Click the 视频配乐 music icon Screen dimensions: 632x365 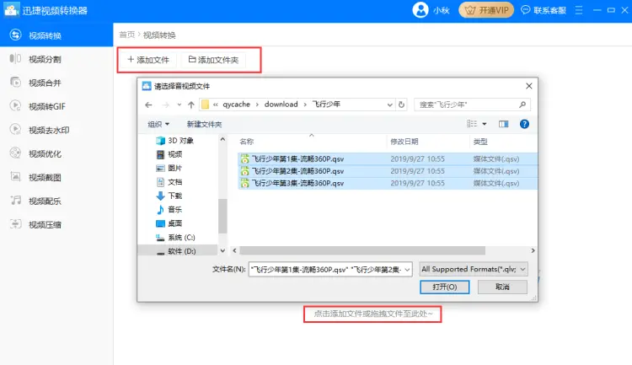click(x=15, y=201)
